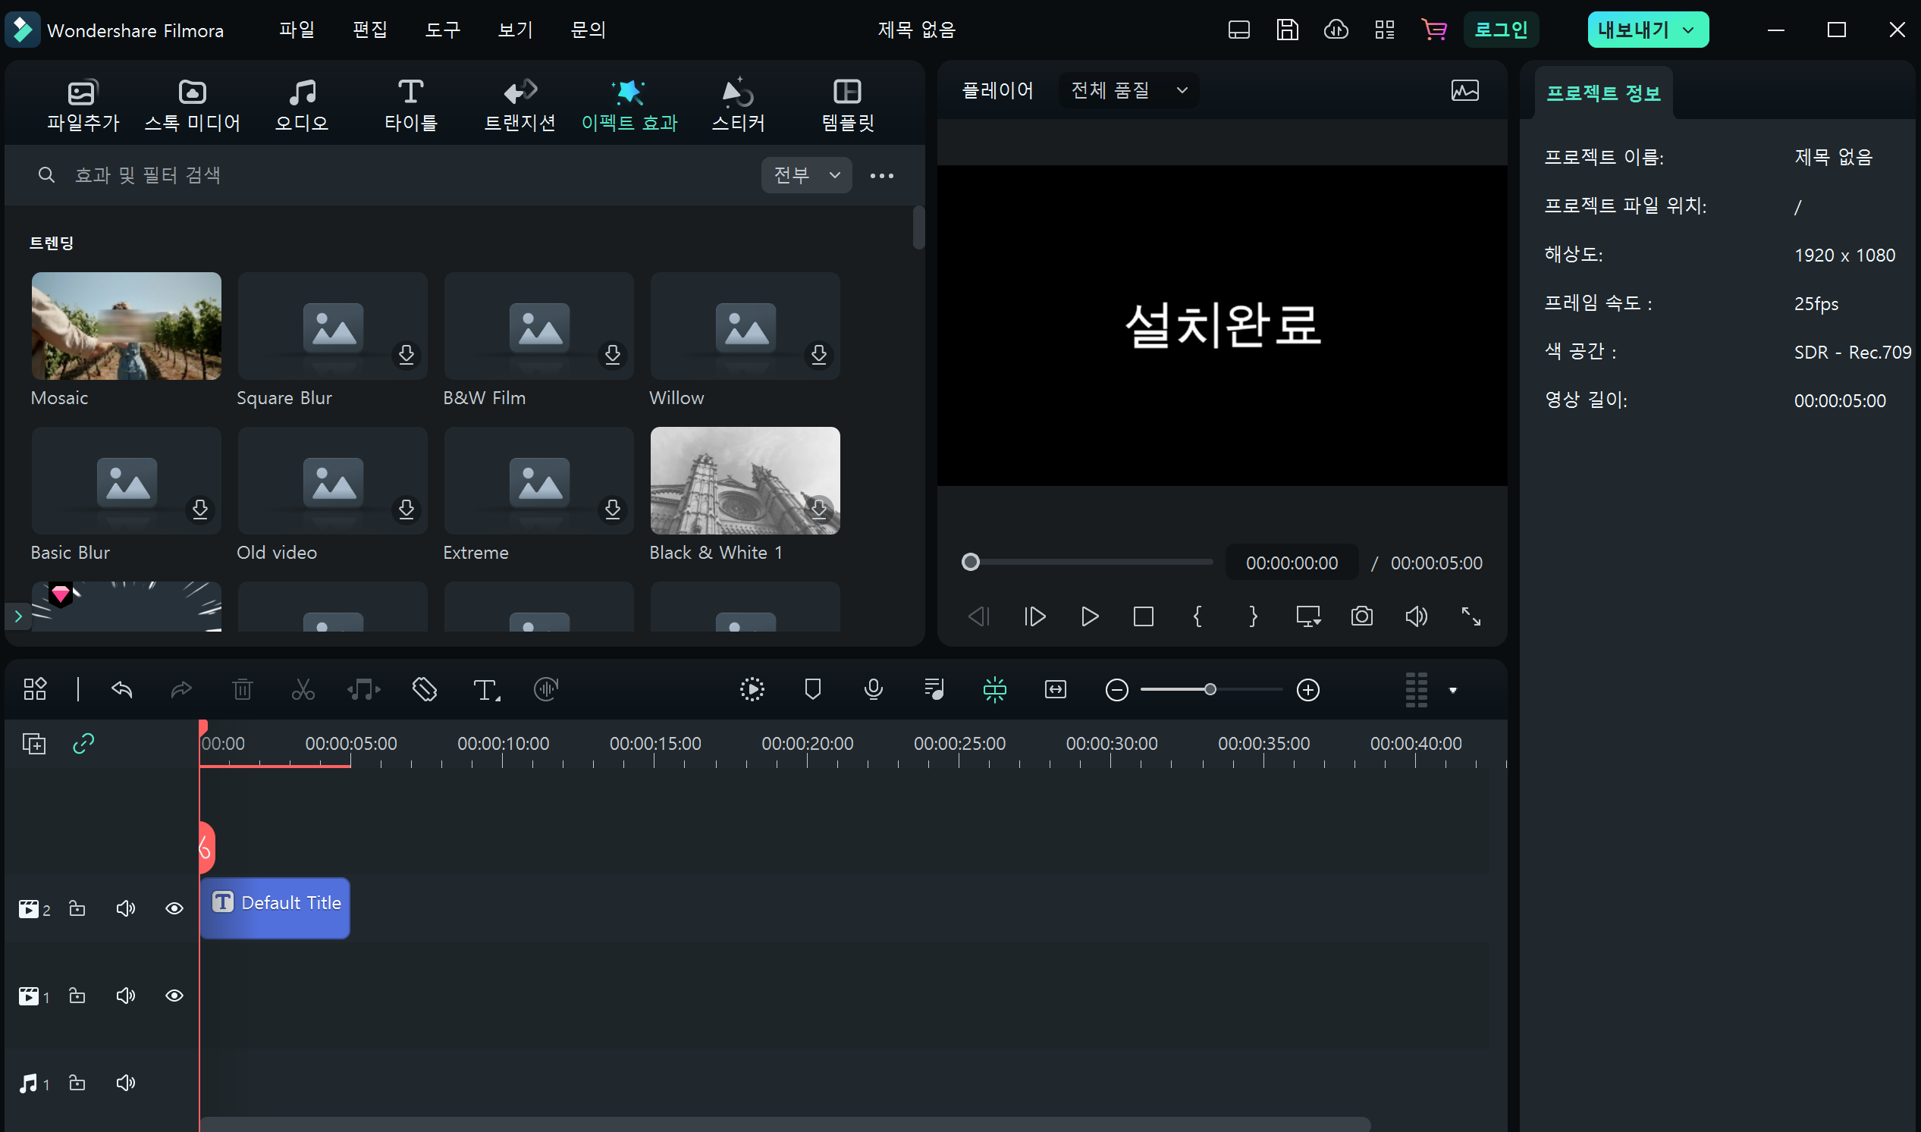The width and height of the screenshot is (1921, 1132).
Task: Click the zoom-to-fit timeline icon
Action: point(1055,689)
